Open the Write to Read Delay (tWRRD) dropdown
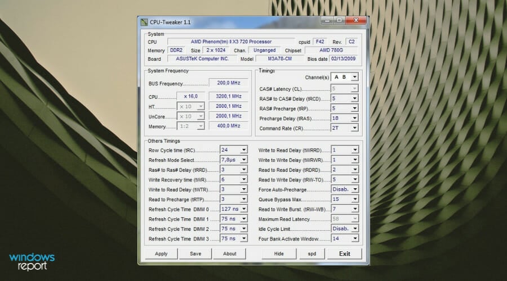507x281 pixels. (345, 150)
